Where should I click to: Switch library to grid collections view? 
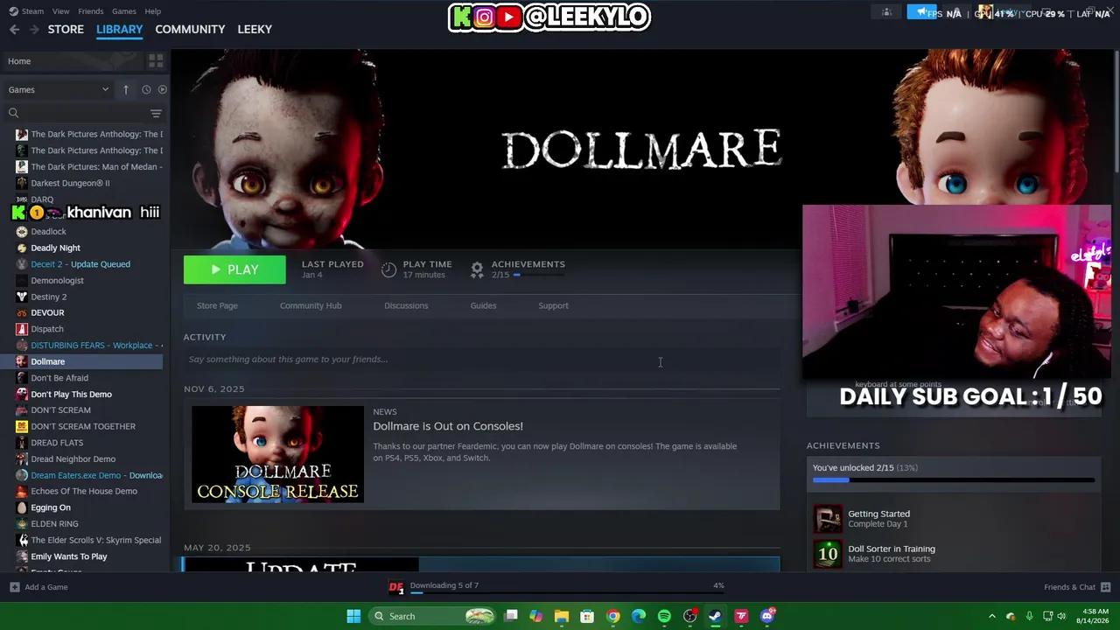[156, 61]
